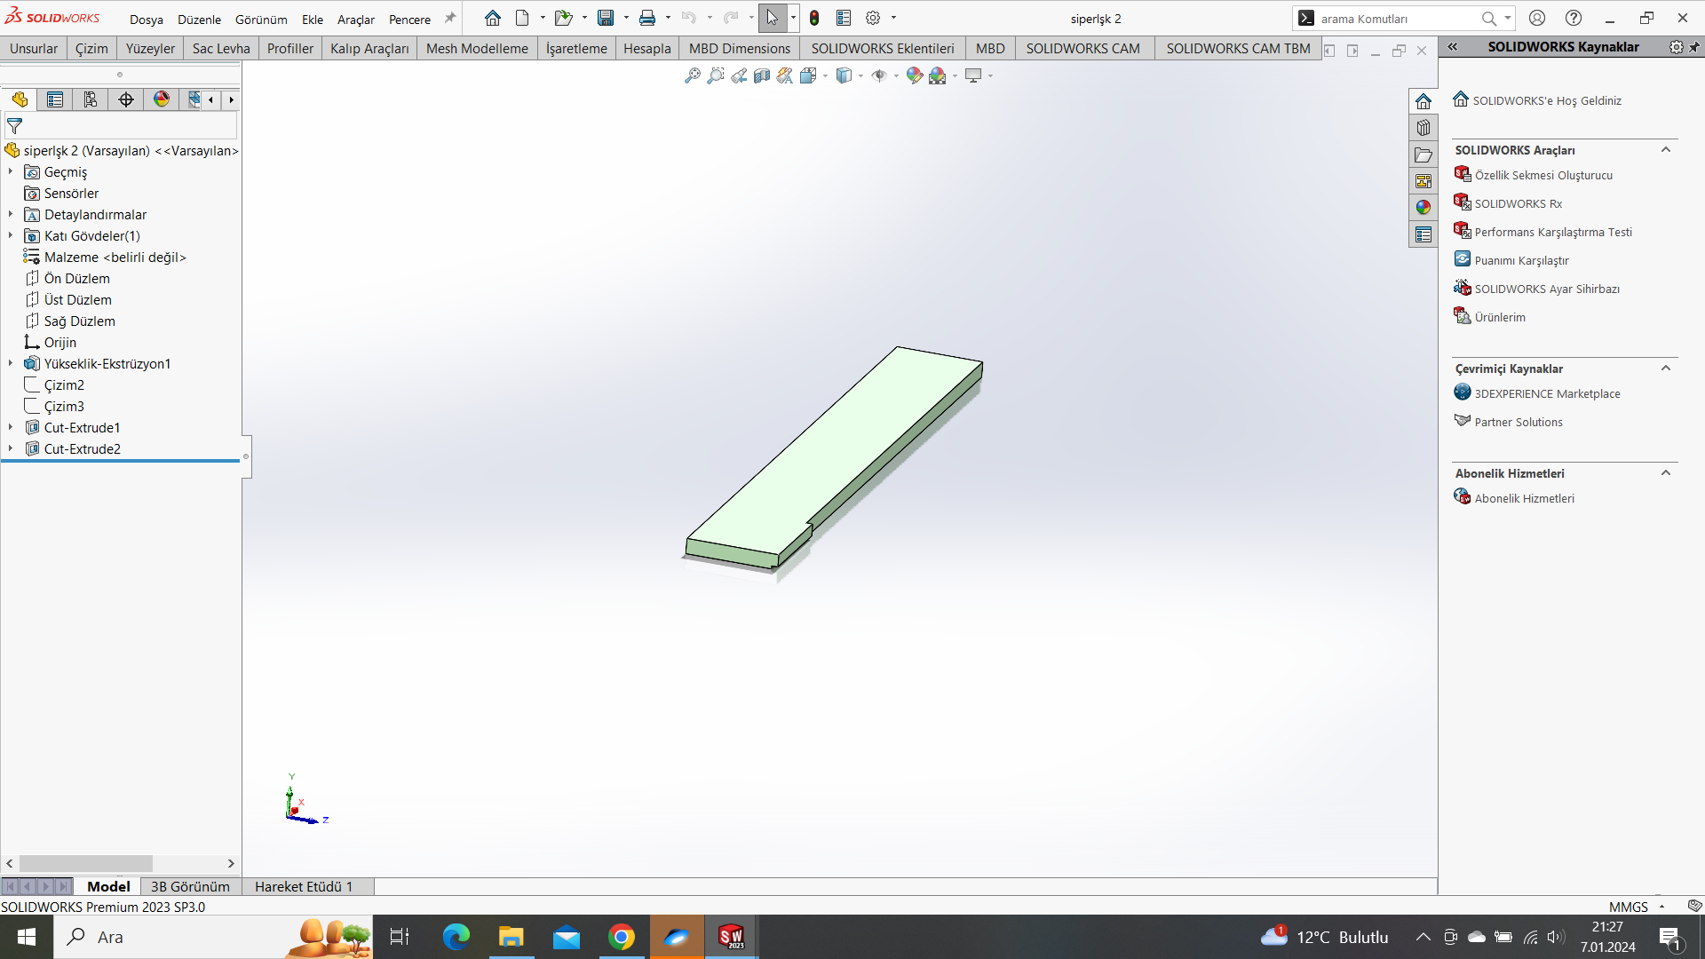
Task: Open the Design Library icon in task pane
Action: tap(1423, 128)
